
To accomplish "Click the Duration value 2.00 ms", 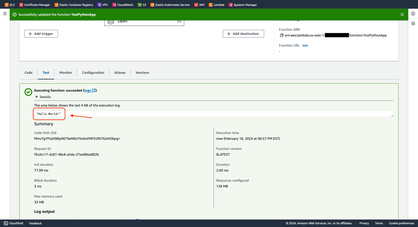I will tap(222, 171).
